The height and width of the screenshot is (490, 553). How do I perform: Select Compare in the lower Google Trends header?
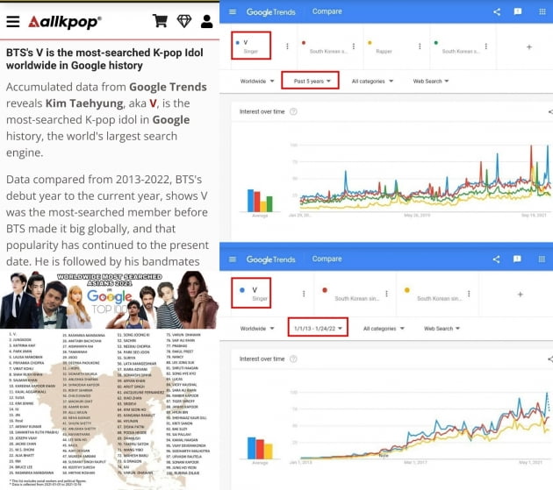327,259
